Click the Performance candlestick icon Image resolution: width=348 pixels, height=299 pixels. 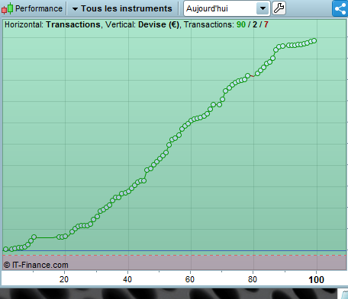click(7, 8)
